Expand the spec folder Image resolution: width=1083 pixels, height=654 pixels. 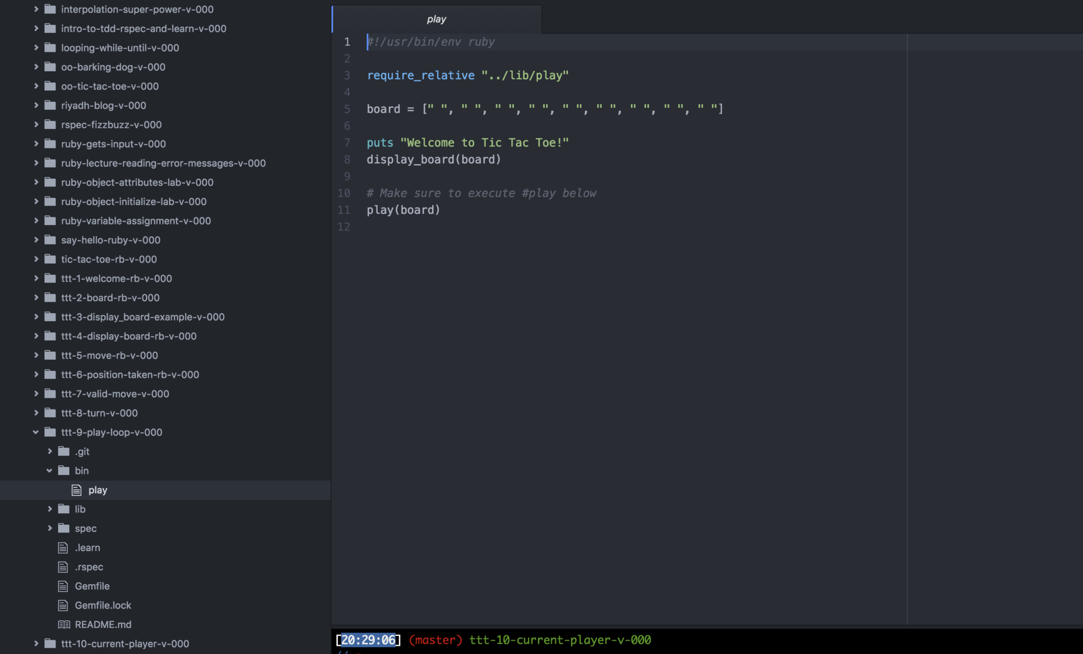[x=50, y=528]
